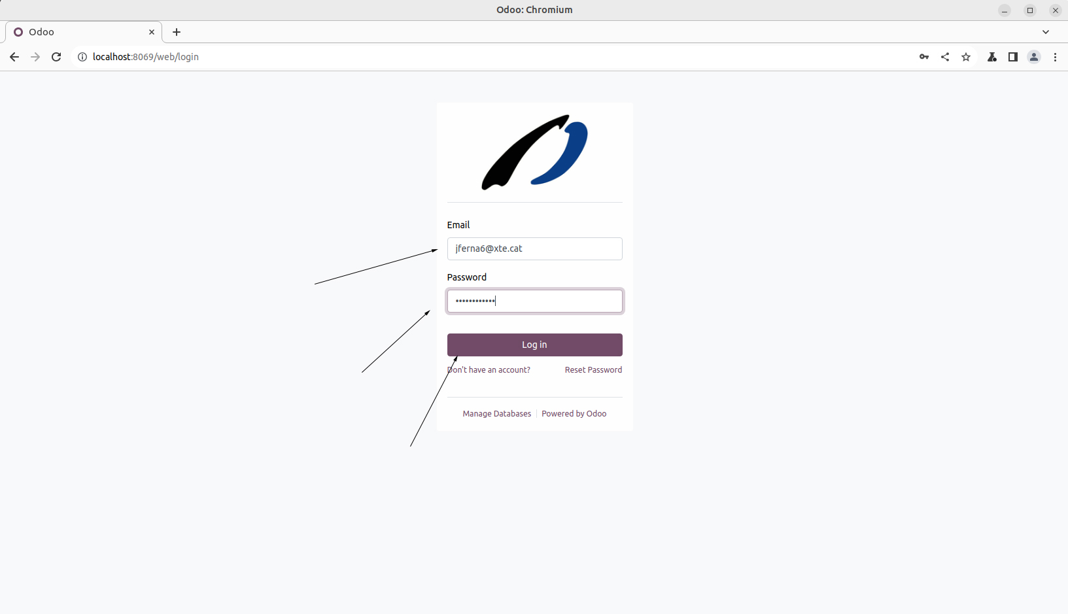Bookmark this page with the star

[x=966, y=57]
